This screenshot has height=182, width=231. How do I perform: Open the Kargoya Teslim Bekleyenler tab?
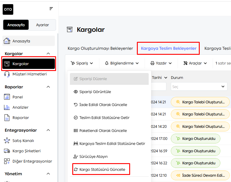(169, 48)
